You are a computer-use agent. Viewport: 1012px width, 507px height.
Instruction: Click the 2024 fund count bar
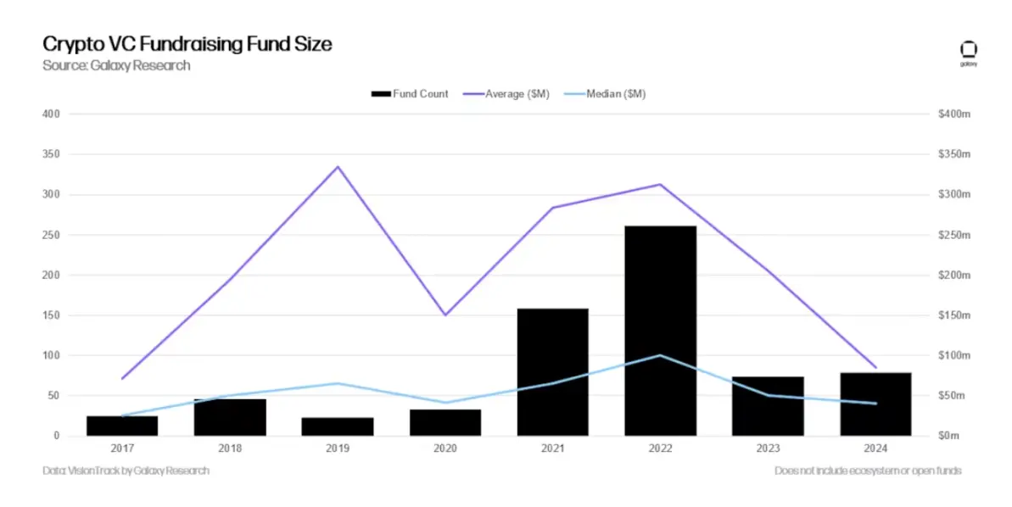875,404
